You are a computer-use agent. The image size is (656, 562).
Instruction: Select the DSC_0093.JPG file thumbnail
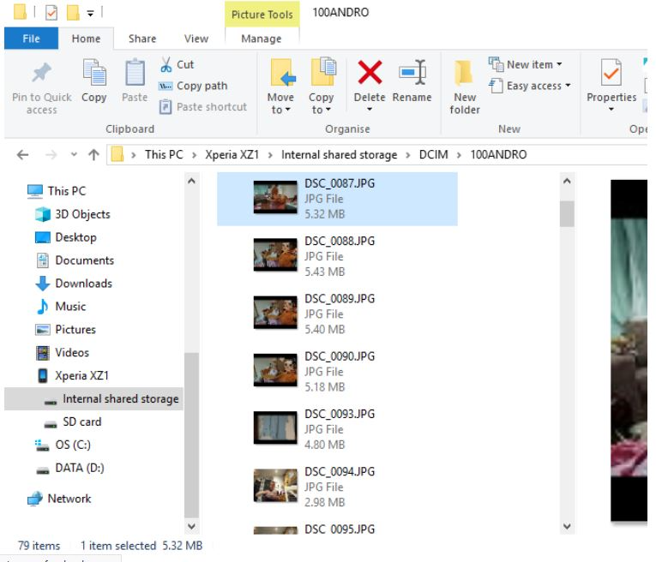pos(275,428)
